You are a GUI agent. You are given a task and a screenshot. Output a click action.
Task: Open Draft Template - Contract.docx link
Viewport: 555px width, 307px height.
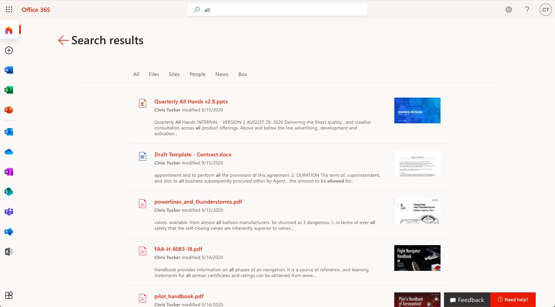[193, 154]
